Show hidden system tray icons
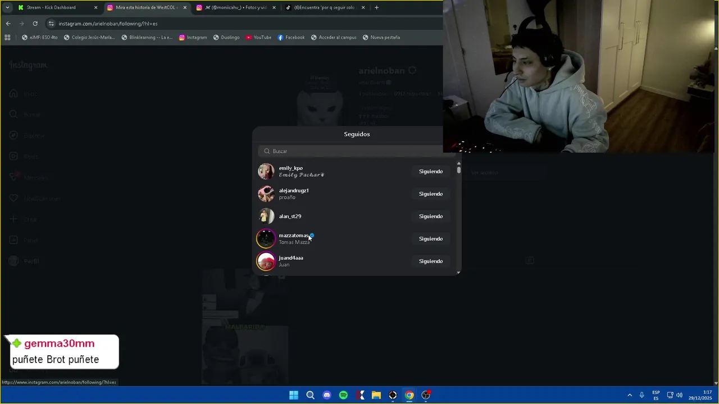 pos(630,395)
